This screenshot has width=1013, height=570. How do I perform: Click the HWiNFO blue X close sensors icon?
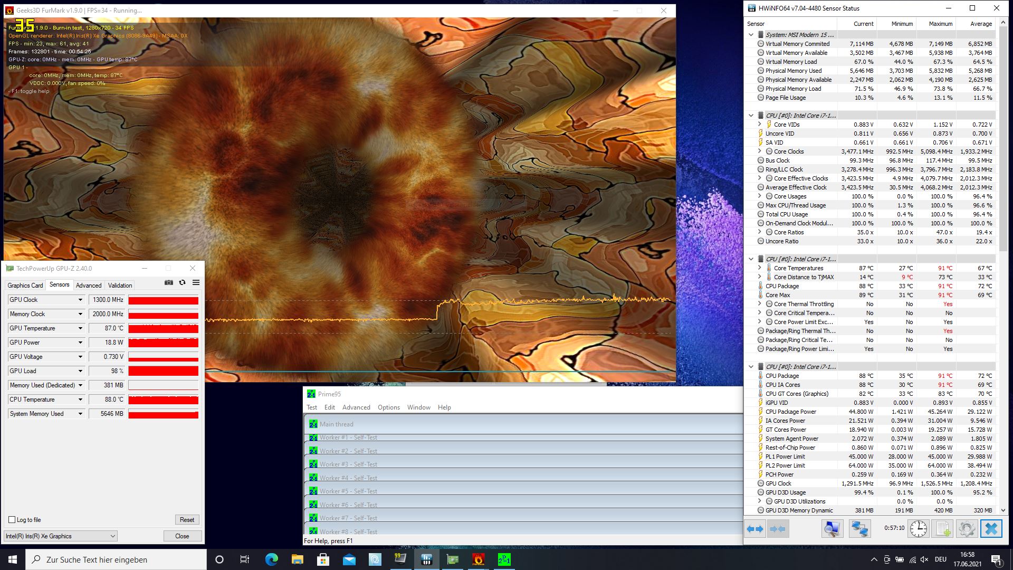[x=991, y=528]
